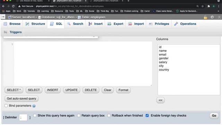Click inside the SQL query editor
This screenshot has width=222, height=125.
click(x=83, y=64)
